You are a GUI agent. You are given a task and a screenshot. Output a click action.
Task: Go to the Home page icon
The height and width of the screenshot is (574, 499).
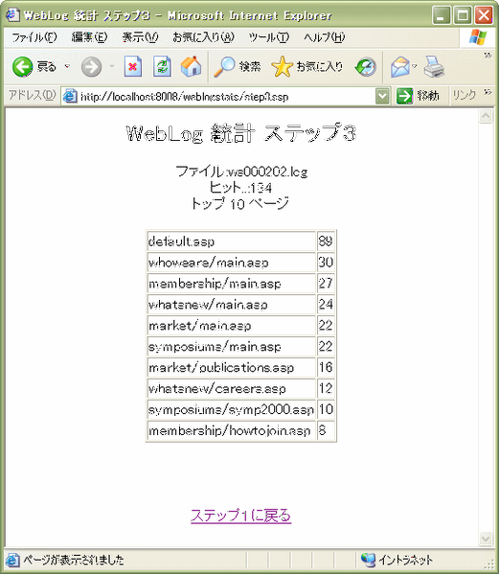click(192, 66)
